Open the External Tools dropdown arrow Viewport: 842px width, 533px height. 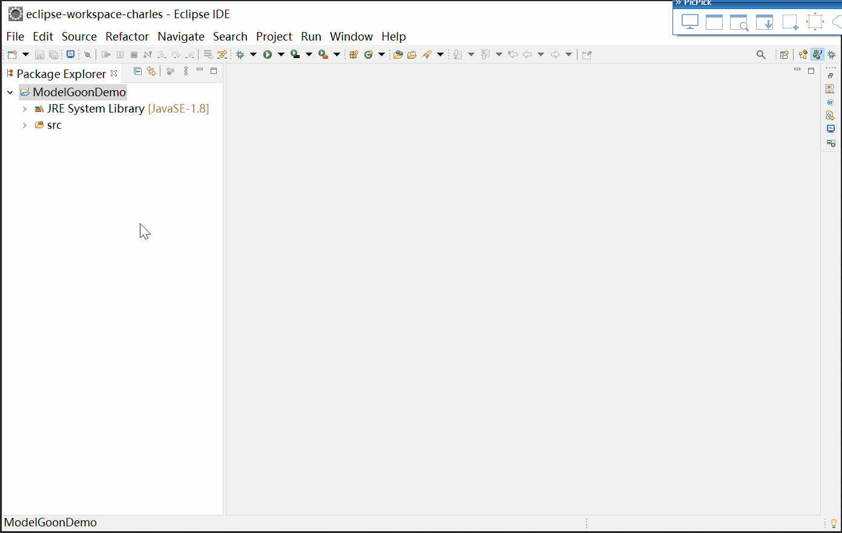click(337, 54)
